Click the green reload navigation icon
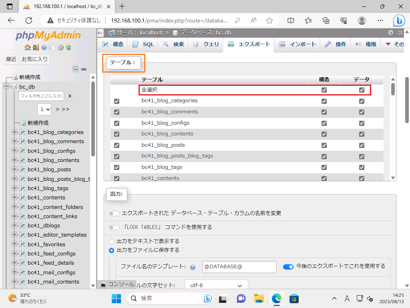The height and width of the screenshot is (308, 410). 68,47
